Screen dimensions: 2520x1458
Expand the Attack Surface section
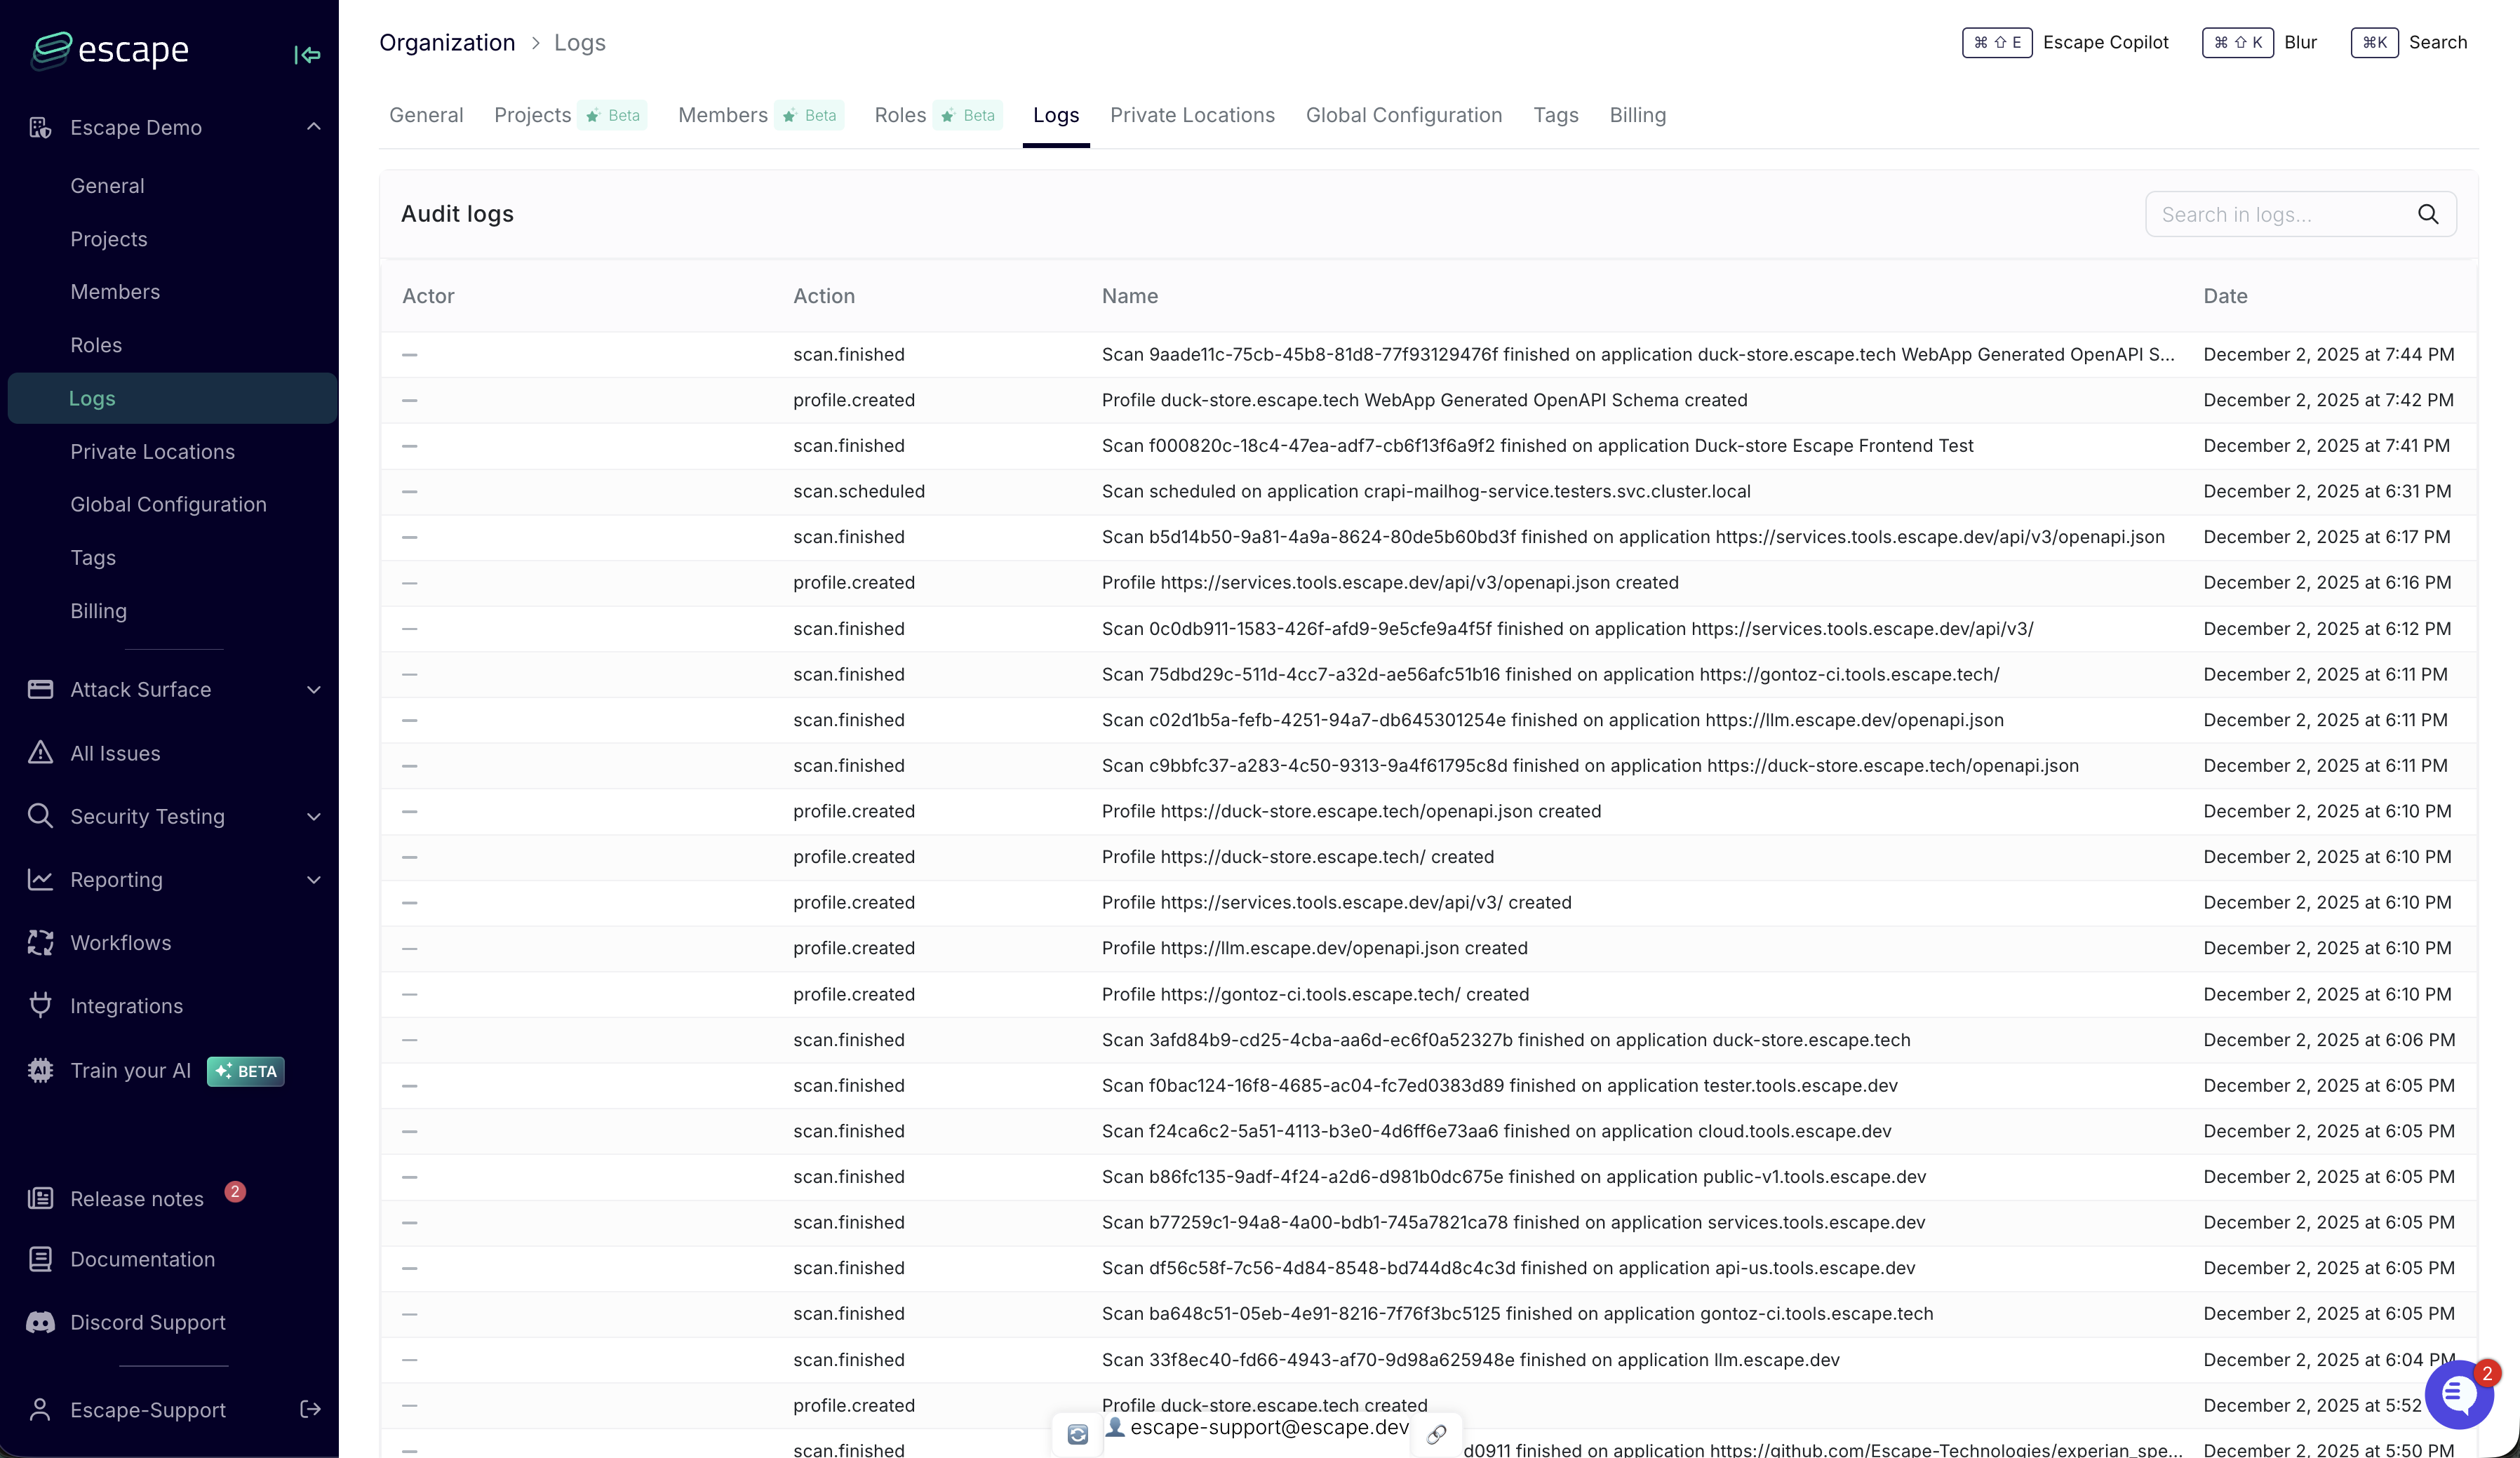point(313,690)
